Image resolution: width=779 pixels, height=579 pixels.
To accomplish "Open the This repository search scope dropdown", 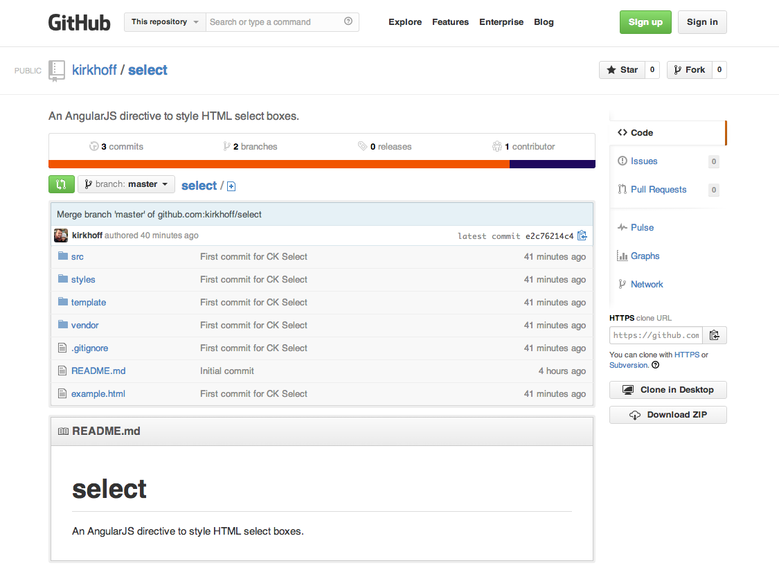I will pos(165,22).
